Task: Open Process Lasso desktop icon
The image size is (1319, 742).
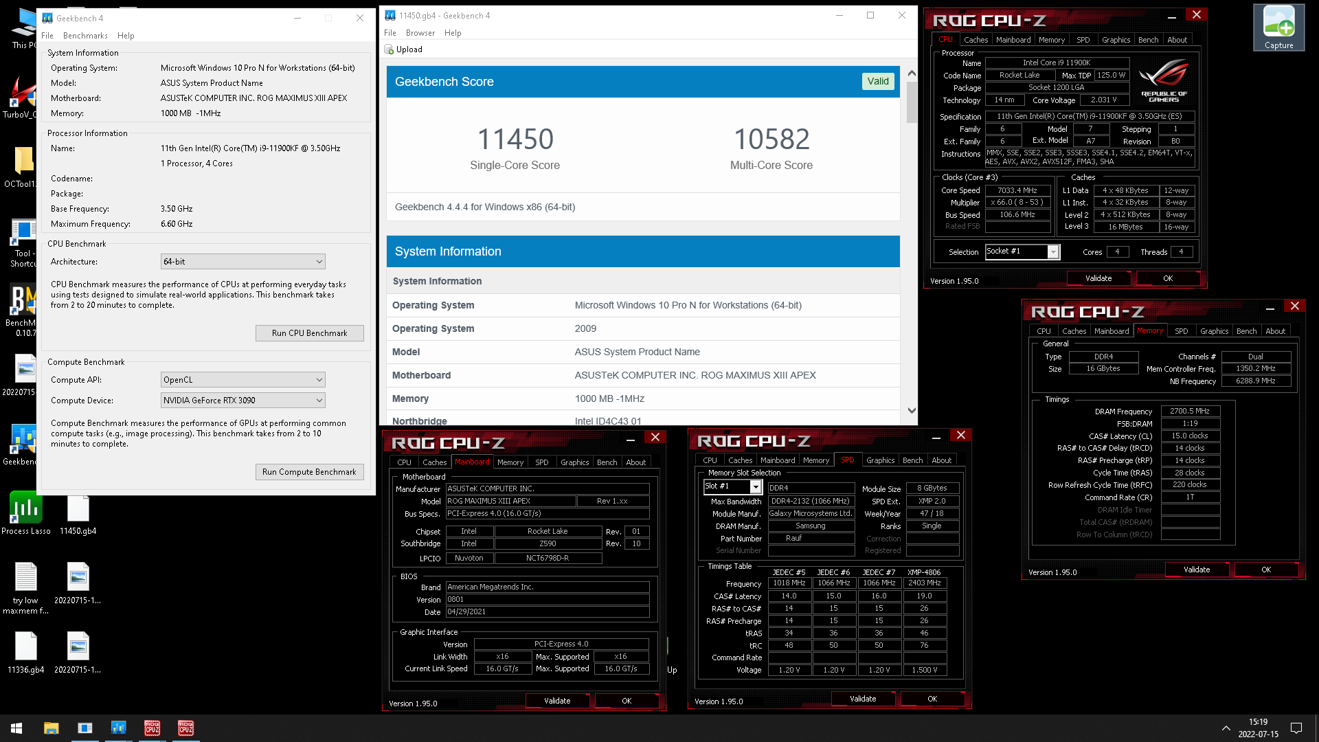Action: click(26, 513)
